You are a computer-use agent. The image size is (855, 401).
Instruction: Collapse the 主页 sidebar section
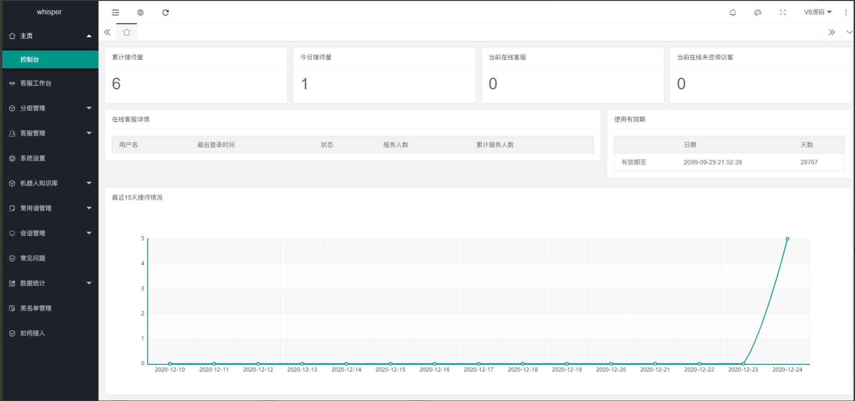(49, 36)
